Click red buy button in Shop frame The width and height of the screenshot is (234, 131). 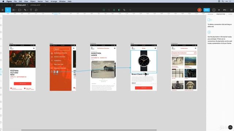coord(144,88)
